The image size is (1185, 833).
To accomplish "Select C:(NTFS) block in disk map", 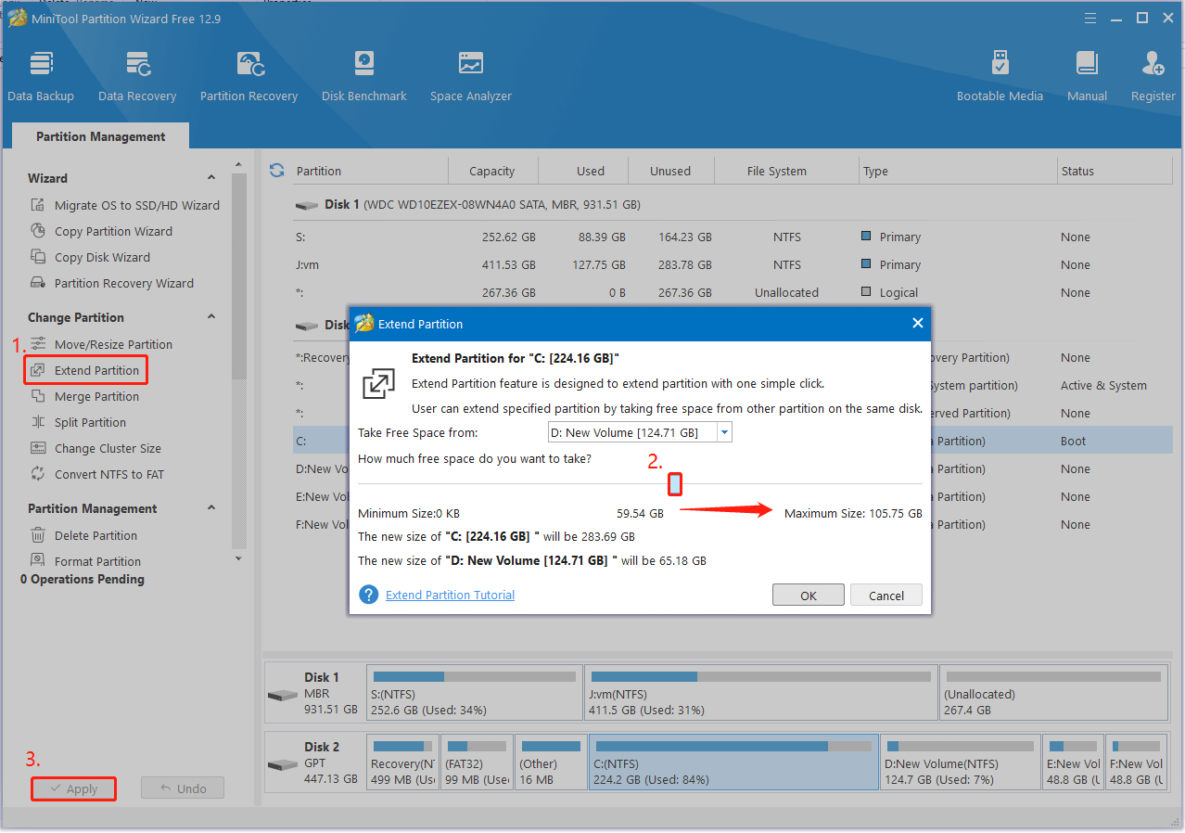I will [733, 762].
